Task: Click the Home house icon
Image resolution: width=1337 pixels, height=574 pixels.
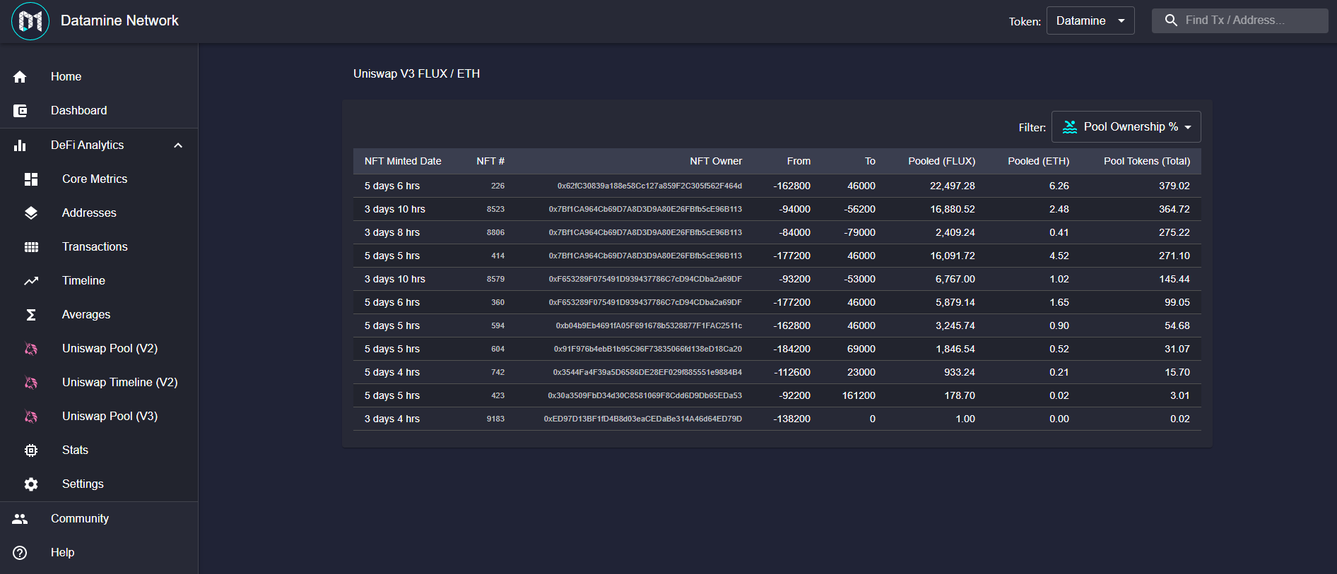Action: (x=20, y=76)
